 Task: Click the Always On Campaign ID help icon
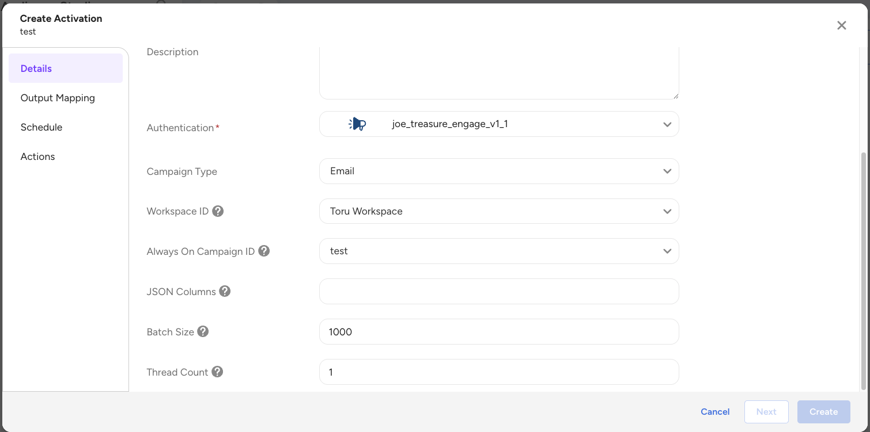click(264, 251)
